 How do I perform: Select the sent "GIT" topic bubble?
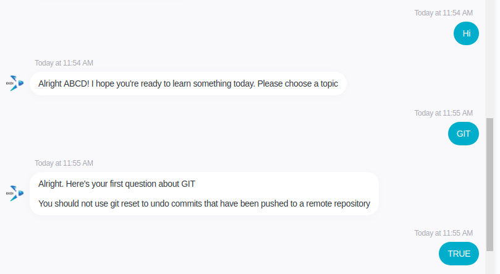[x=463, y=134]
